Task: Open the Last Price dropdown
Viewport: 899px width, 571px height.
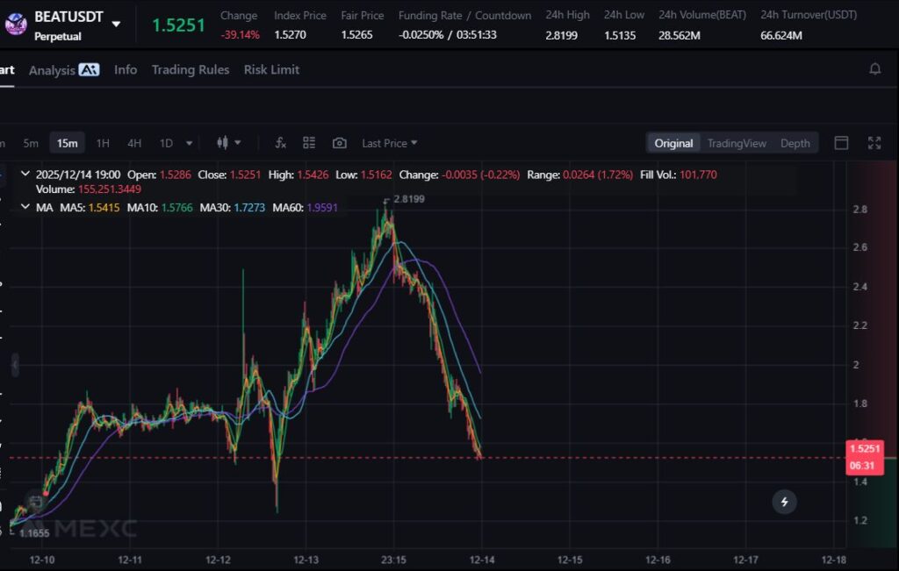Action: [x=390, y=143]
